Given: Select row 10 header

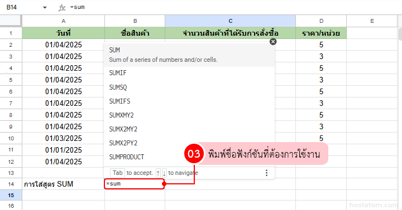Looking at the screenshot, I should 11,138.
